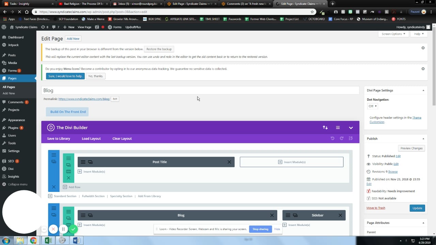The image size is (436, 245).
Task: Delete the Post Title module
Action: point(229,162)
